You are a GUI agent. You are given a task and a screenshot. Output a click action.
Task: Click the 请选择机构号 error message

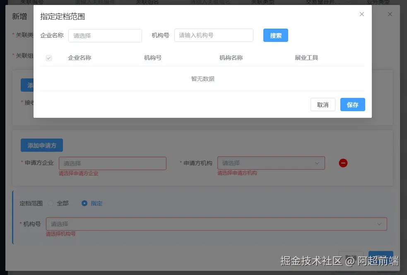[61, 234]
